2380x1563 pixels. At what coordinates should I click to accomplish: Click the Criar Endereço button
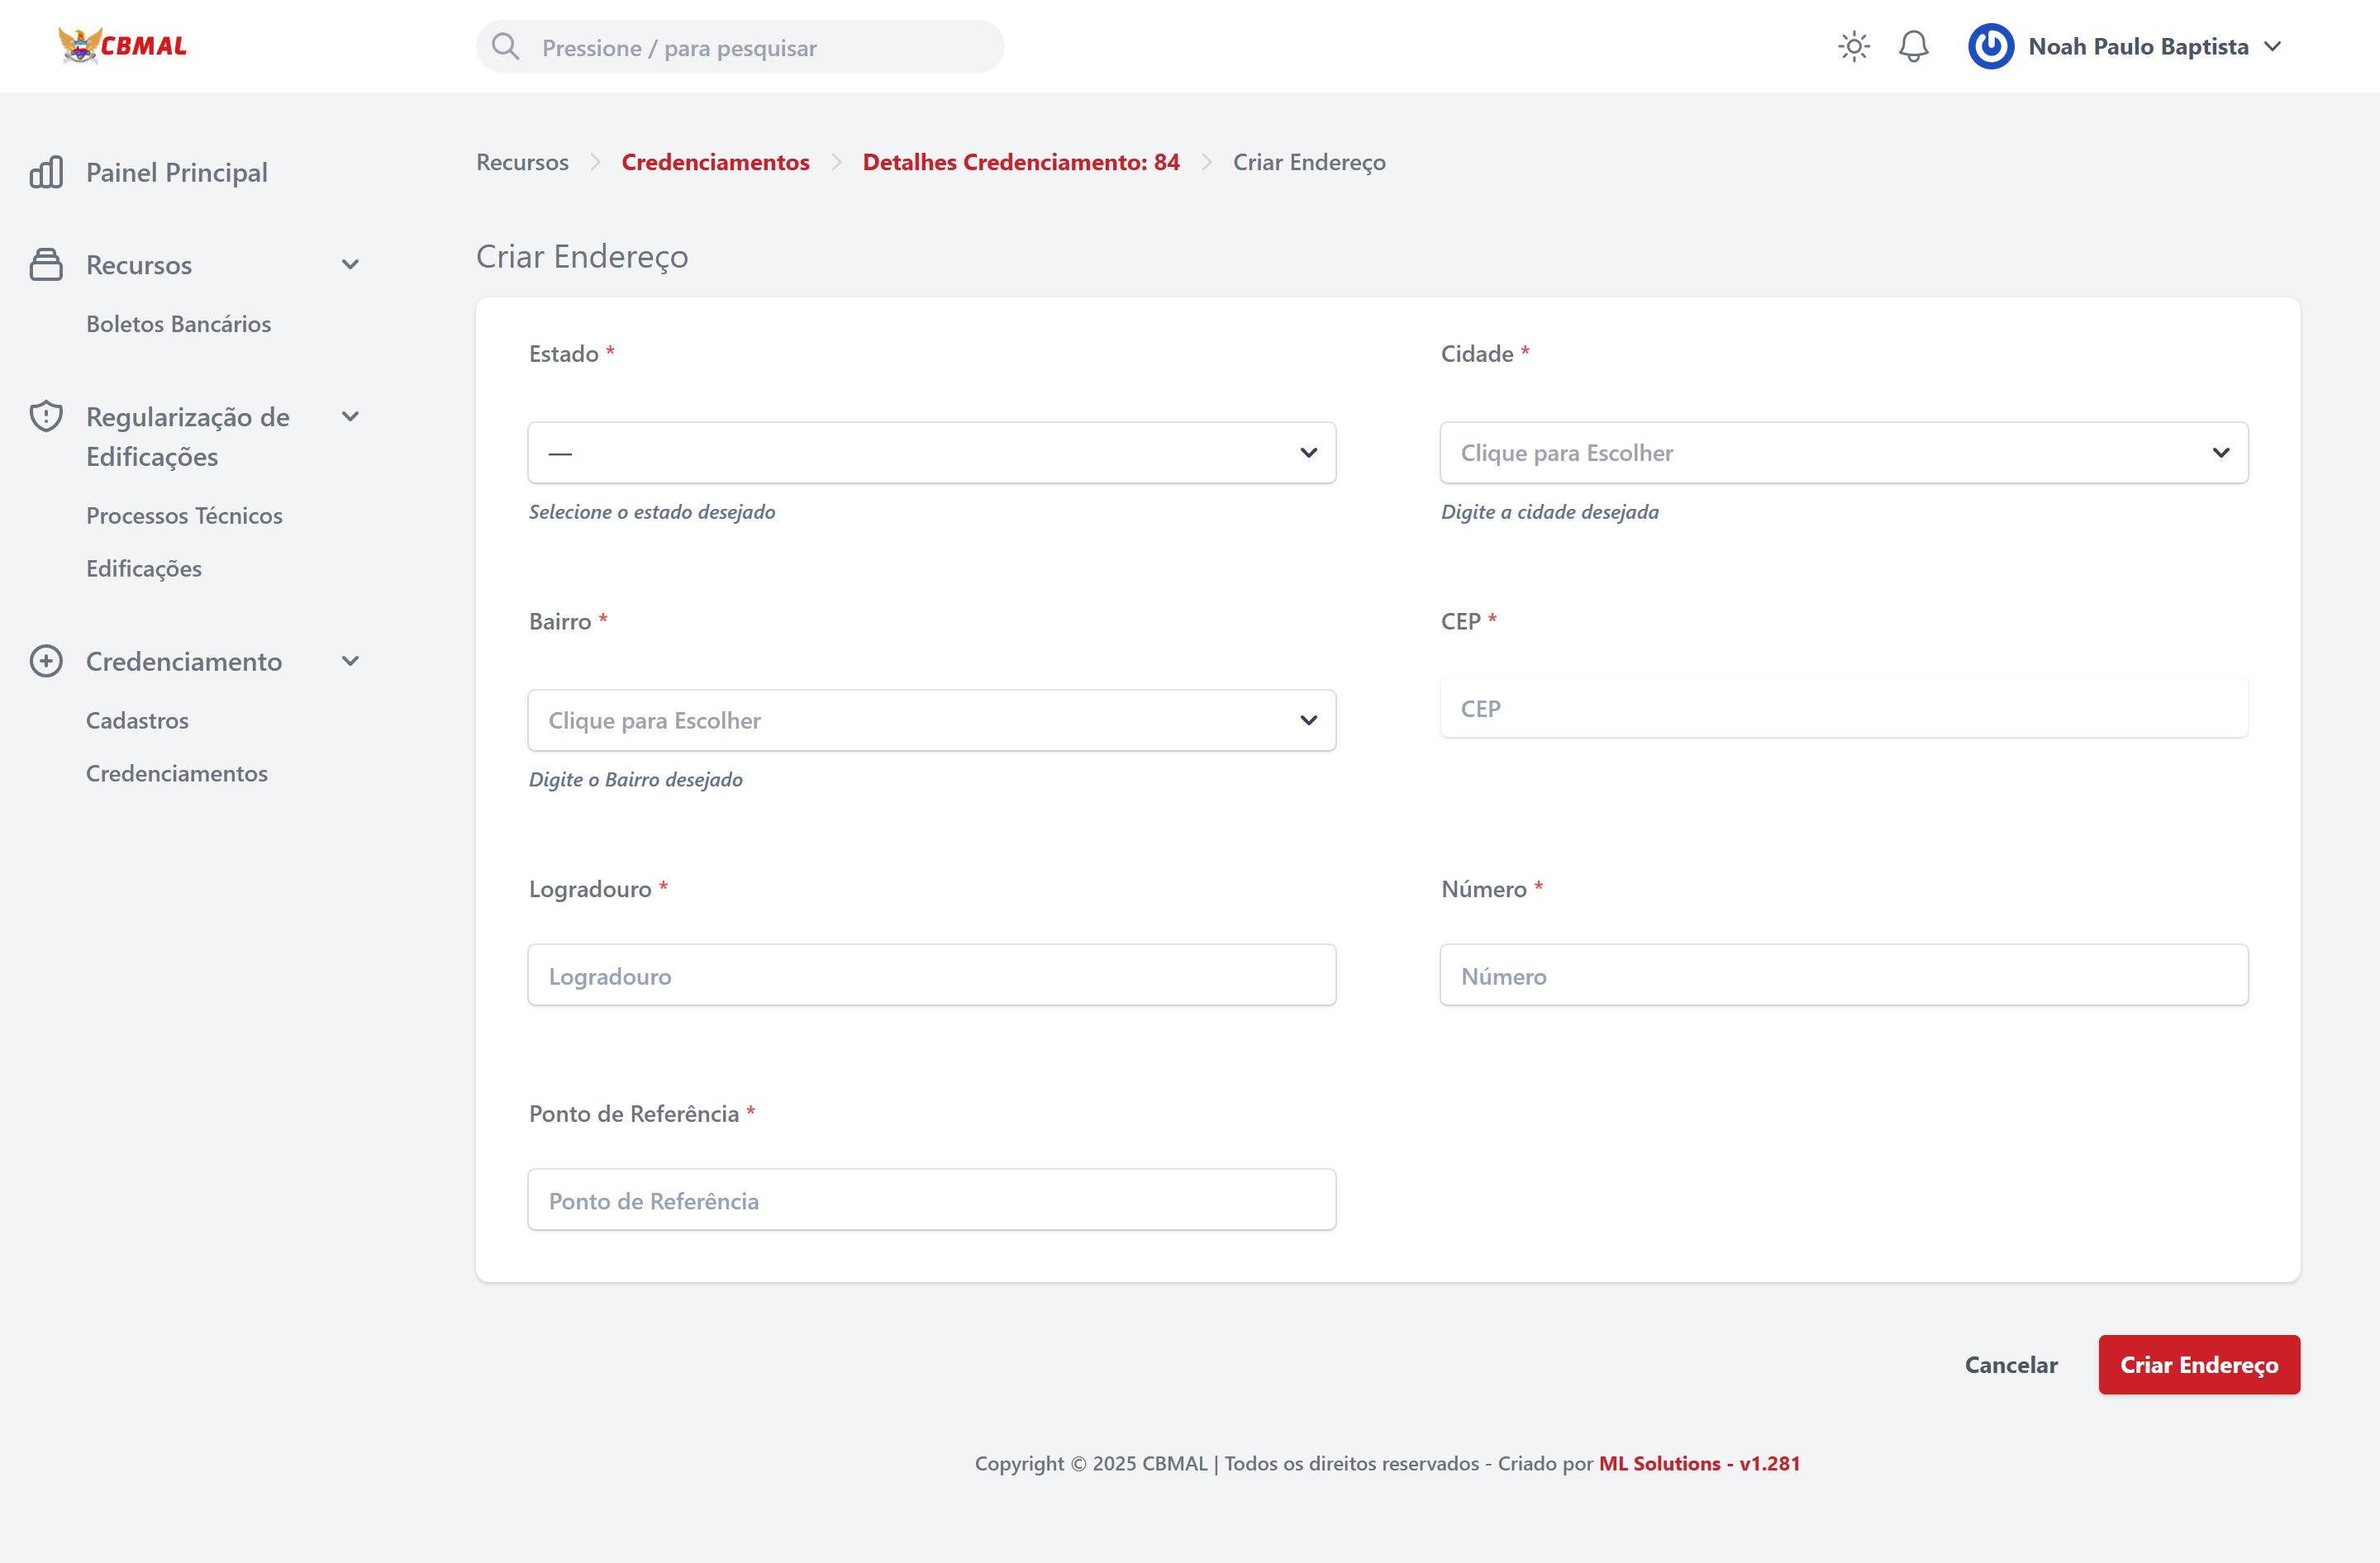(2198, 1365)
